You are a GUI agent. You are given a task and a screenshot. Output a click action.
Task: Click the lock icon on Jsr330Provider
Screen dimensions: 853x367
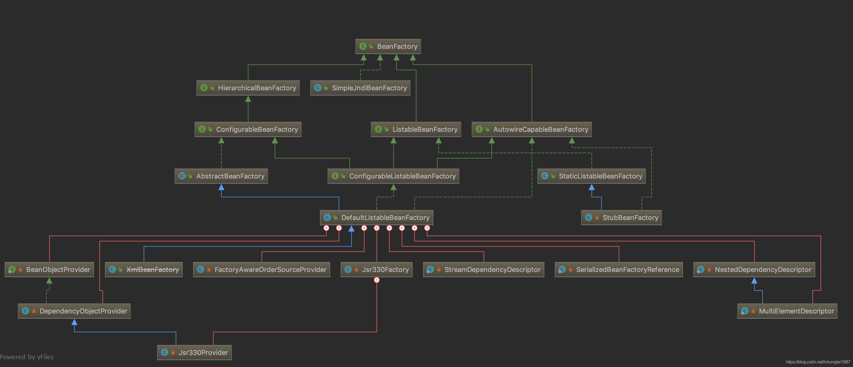[173, 352]
